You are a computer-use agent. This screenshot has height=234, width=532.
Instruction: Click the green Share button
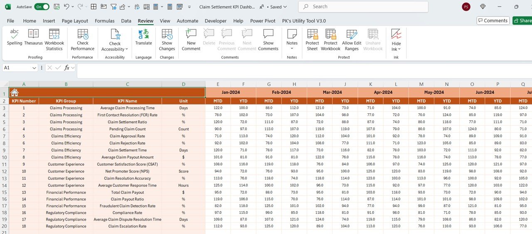point(522,20)
